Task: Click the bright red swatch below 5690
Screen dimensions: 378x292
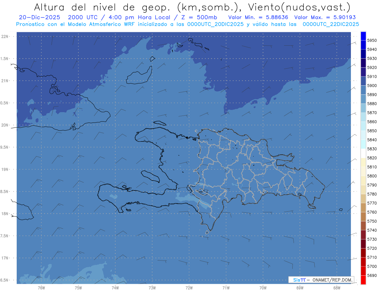Action: pos(363,280)
